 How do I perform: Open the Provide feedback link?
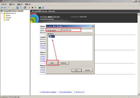tap(66, 92)
